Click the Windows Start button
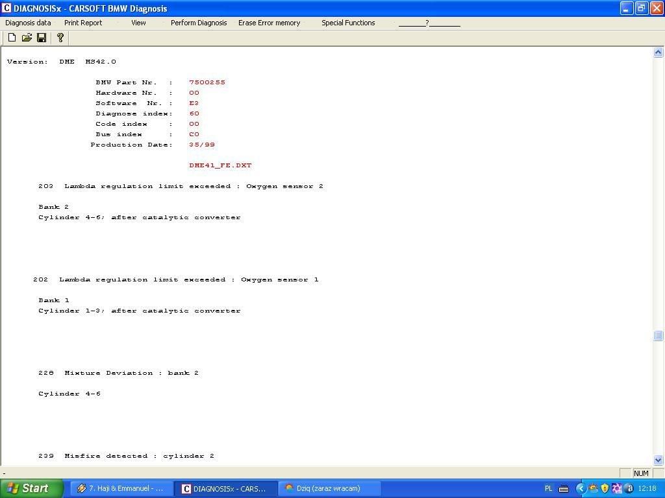The height and width of the screenshot is (498, 665). tap(31, 488)
